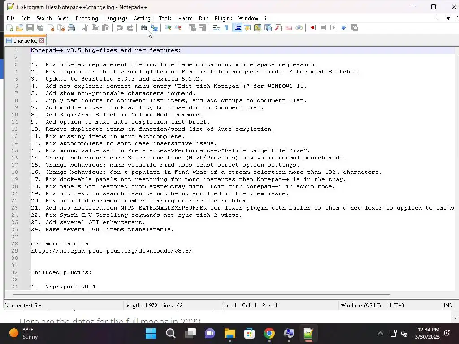This screenshot has height=344, width=459.
Task: Play back the recorded macro icon
Action: coord(333,28)
